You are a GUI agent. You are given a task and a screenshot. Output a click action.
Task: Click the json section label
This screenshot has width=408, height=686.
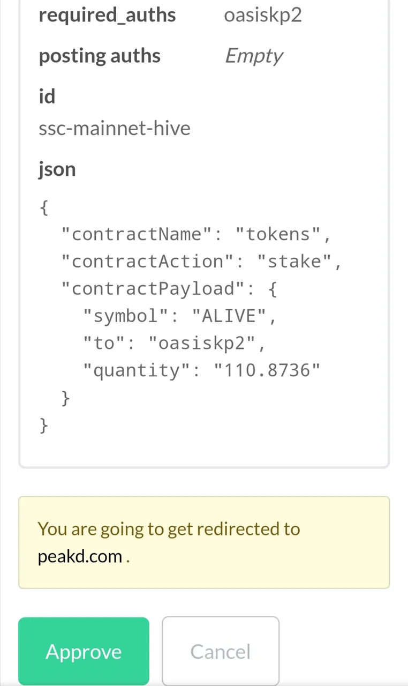click(x=57, y=169)
